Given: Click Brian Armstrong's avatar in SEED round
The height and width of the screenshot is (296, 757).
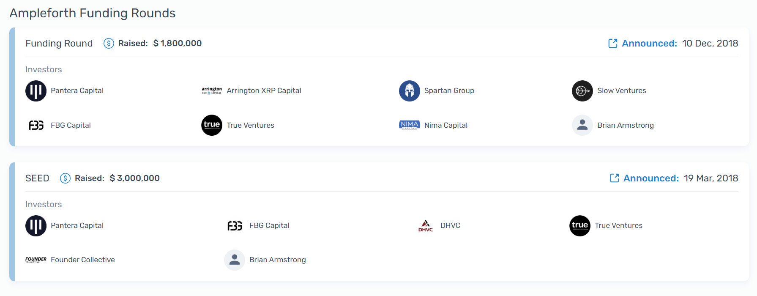Looking at the screenshot, I should [x=235, y=260].
